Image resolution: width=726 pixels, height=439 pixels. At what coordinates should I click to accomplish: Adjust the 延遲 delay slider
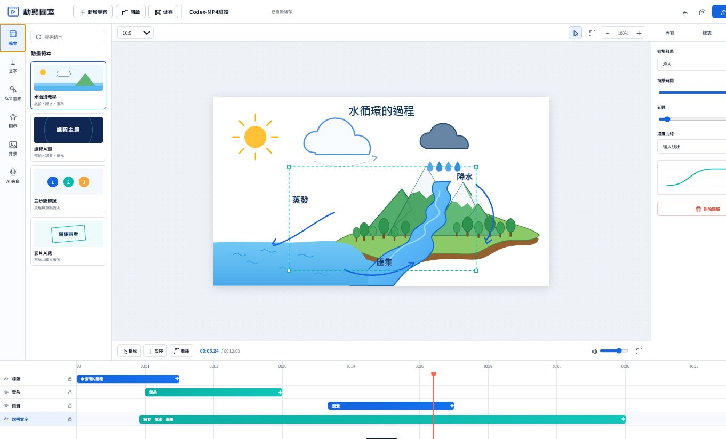pyautogui.click(x=692, y=119)
